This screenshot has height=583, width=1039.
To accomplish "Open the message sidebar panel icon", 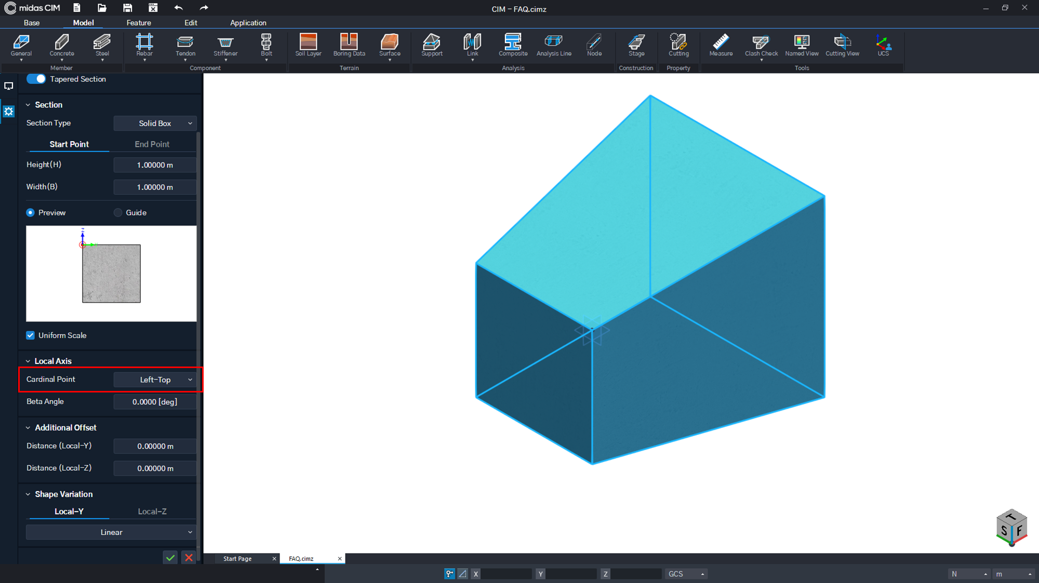I will pos(9,86).
